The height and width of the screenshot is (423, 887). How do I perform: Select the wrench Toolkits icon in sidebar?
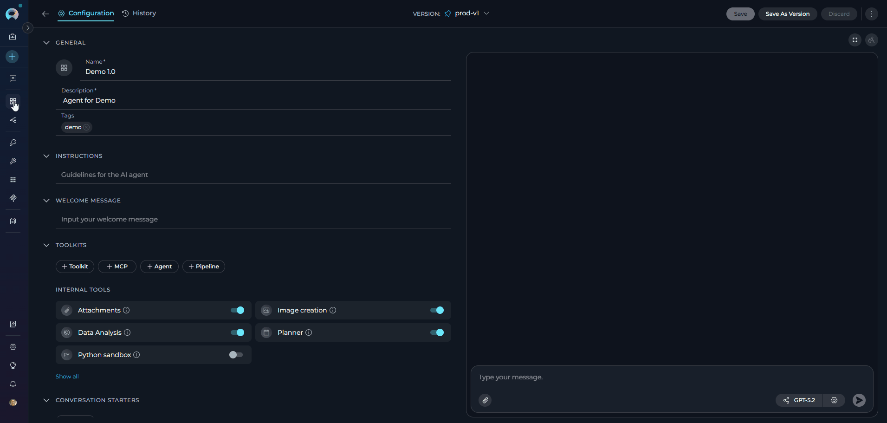tap(13, 161)
